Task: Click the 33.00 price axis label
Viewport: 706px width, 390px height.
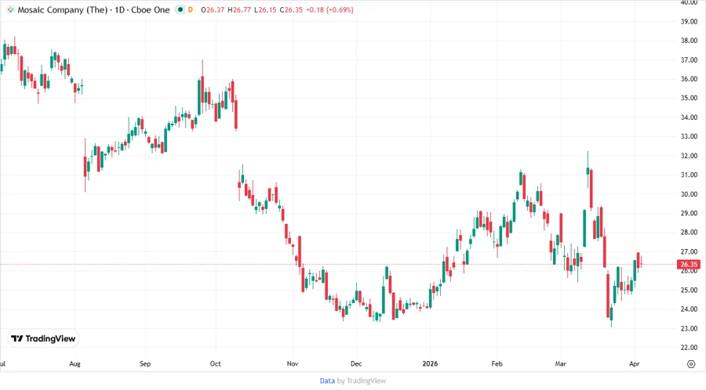Action: click(x=689, y=136)
